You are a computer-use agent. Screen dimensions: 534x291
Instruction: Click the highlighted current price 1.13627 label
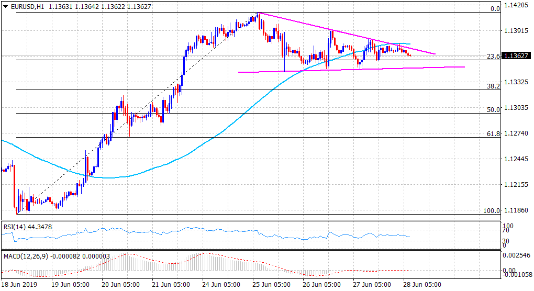[516, 56]
